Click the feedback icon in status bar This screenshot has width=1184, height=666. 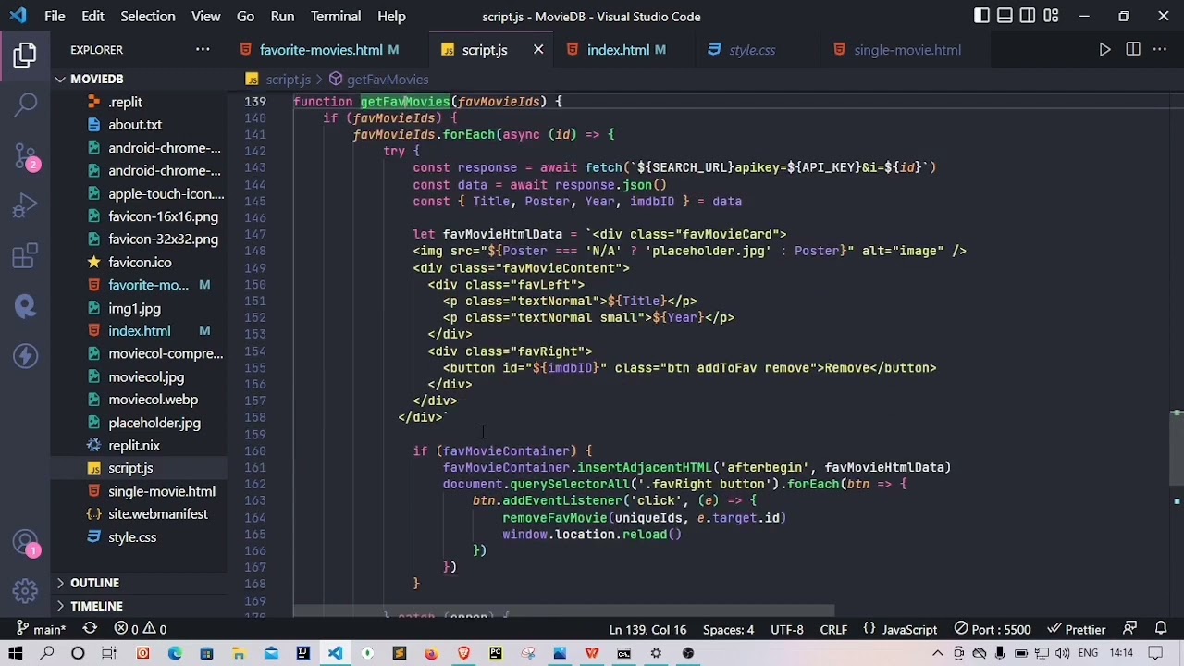[x=1130, y=629]
